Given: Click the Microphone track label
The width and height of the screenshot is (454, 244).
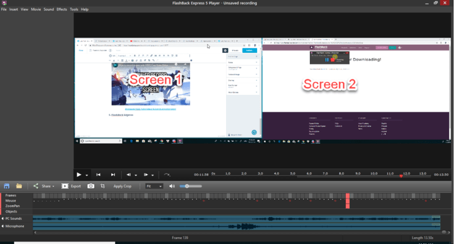Looking at the screenshot, I should click(x=15, y=226).
